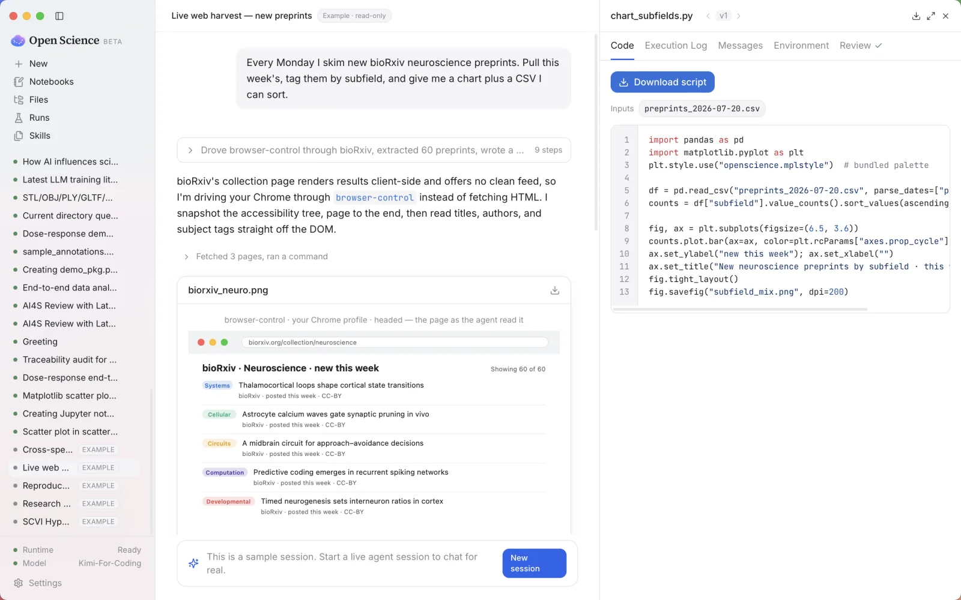Open 'Dose-response end-t...' session
This screenshot has width=961, height=600.
(70, 377)
